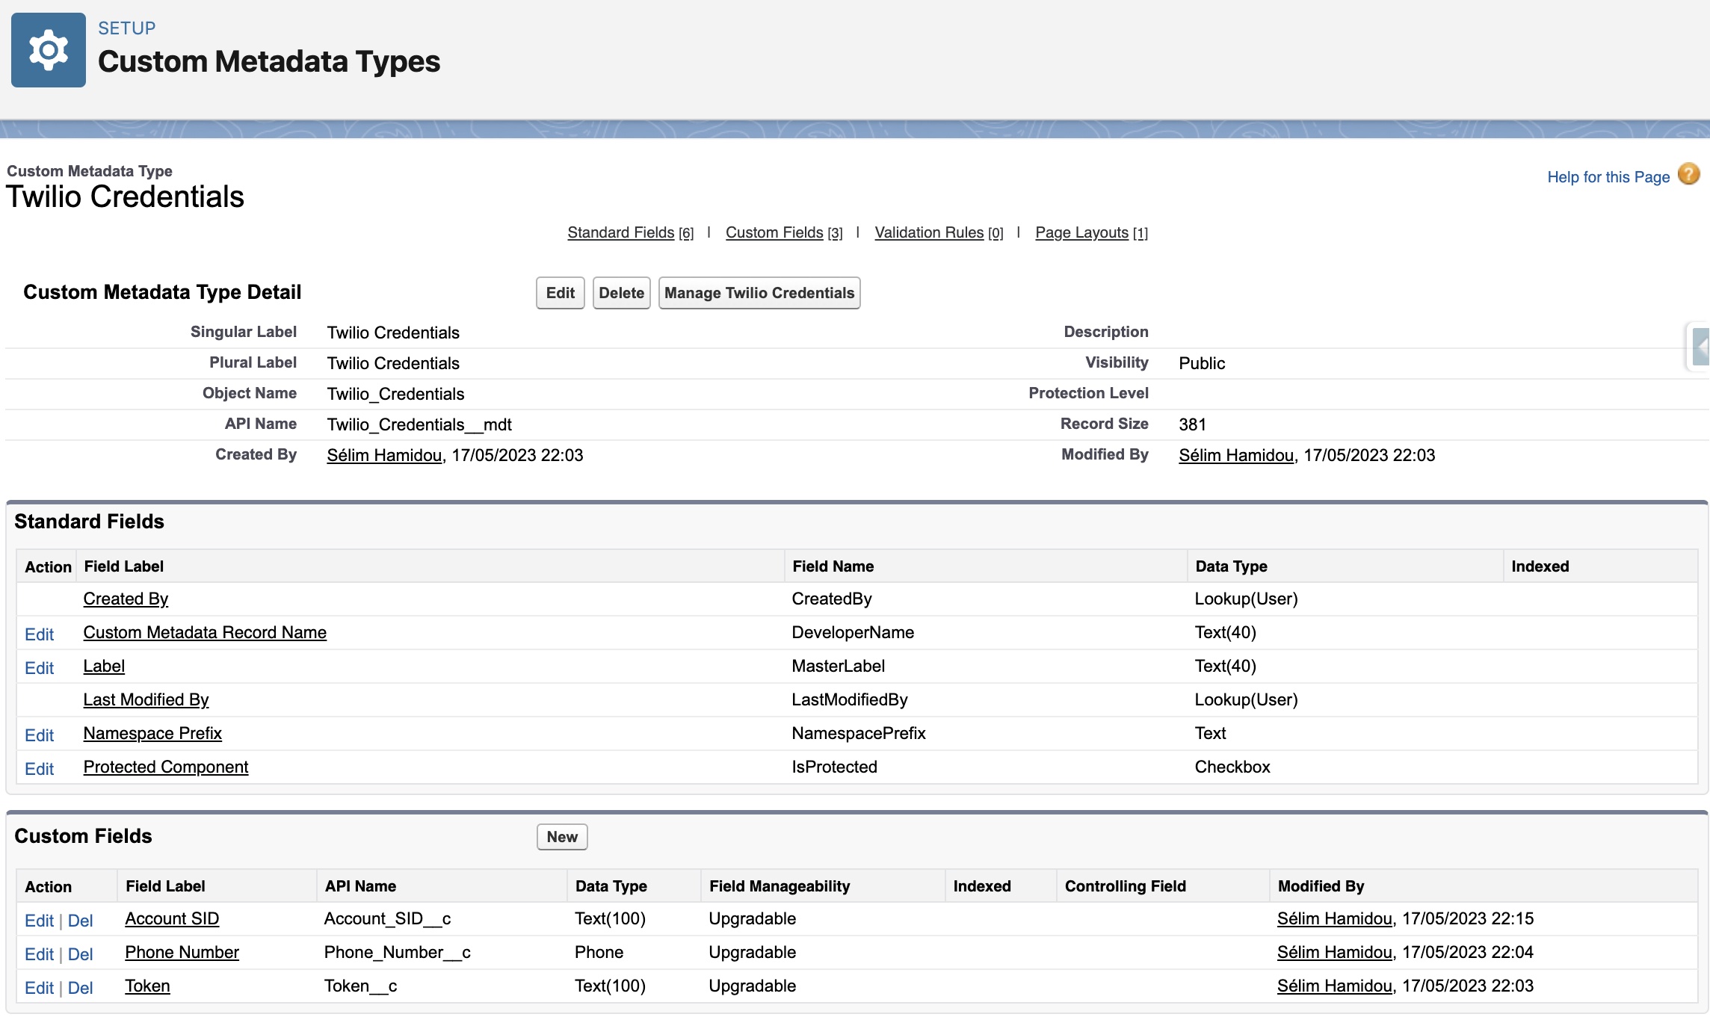Open the help question mark icon

(x=1688, y=175)
